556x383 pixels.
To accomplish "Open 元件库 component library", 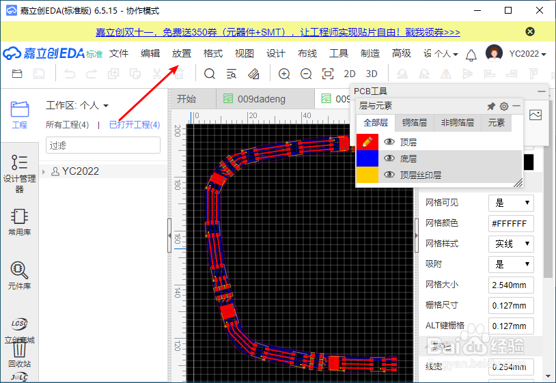I will click(20, 276).
